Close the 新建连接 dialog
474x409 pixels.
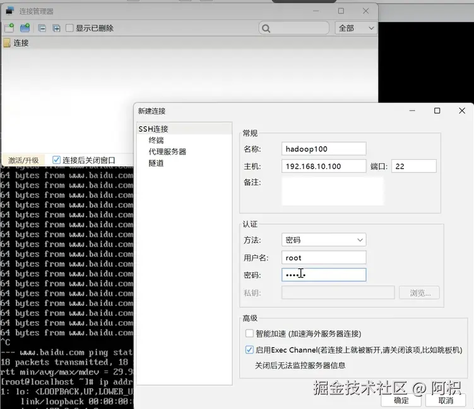(x=462, y=111)
